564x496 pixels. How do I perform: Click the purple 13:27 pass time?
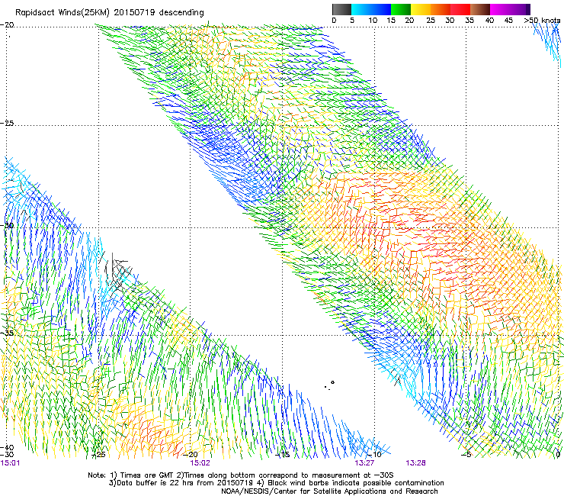[x=364, y=463]
